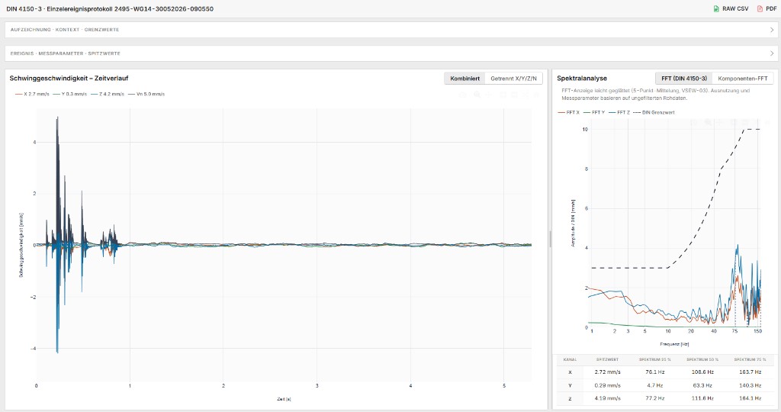Click the Zeit [s] axis label
The height and width of the screenshot is (412, 781).
(284, 399)
